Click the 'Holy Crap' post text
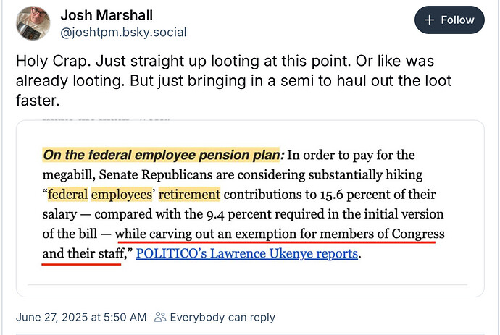The width and height of the screenshot is (500, 335). pos(234,80)
